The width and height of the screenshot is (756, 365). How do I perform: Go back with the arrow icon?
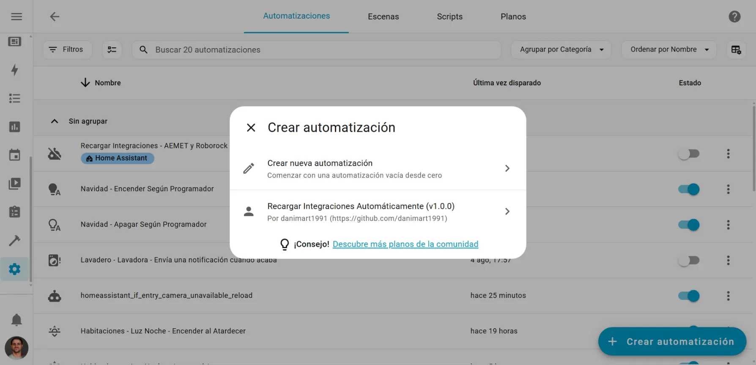(x=55, y=16)
